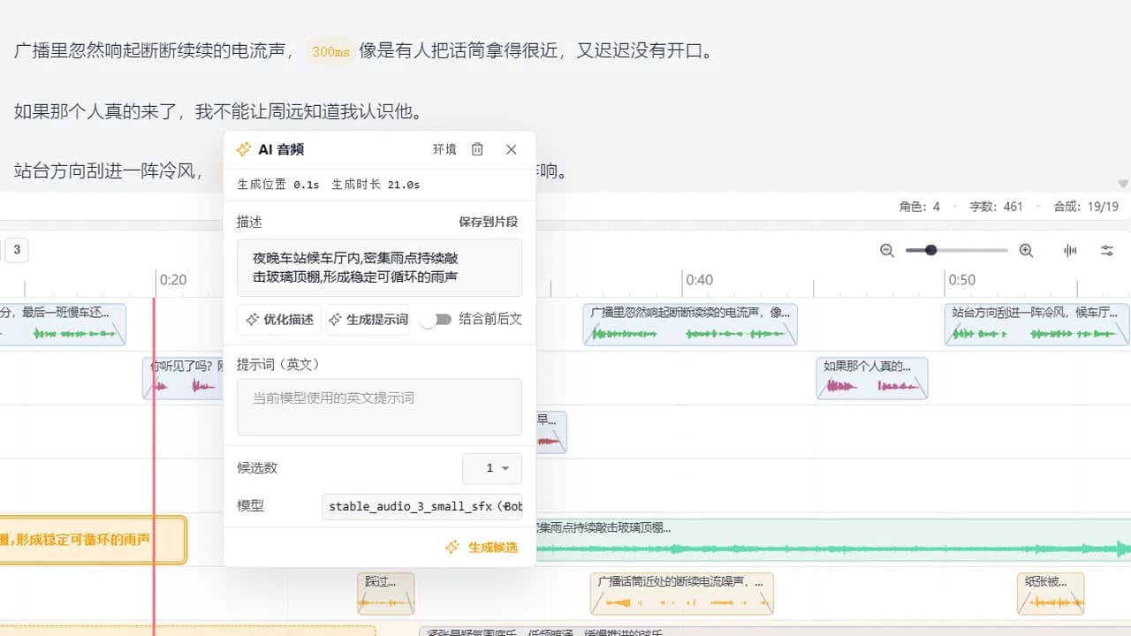Toggle the 结合前后文 switch
This screenshot has width=1131, height=636.
(x=436, y=320)
